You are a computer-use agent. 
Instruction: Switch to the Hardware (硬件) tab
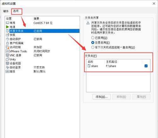(x=6, y=11)
